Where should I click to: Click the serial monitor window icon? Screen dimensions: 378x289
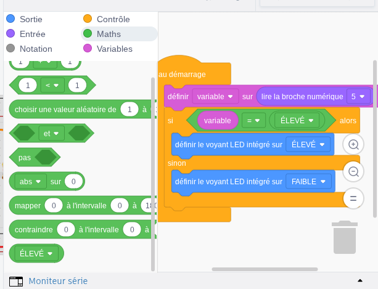pos(16,281)
